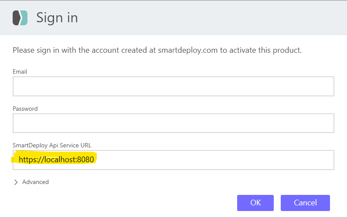Click the Sign in heading
This screenshot has height=218, width=347.
57,18
